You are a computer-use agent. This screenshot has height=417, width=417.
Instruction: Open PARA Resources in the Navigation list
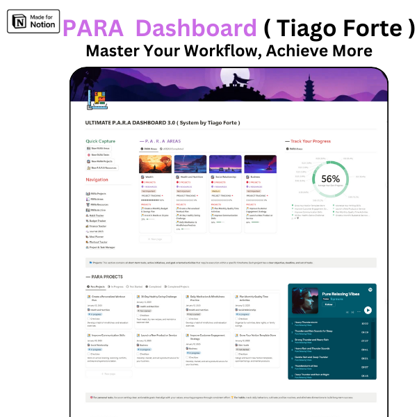point(97,204)
